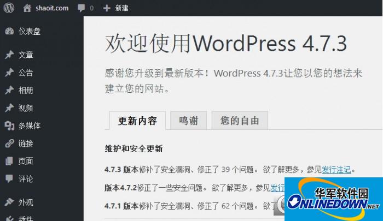Screen dimensions: 383x221
Task: Switch to the 鸣谢 credits tab
Action: [x=189, y=121]
